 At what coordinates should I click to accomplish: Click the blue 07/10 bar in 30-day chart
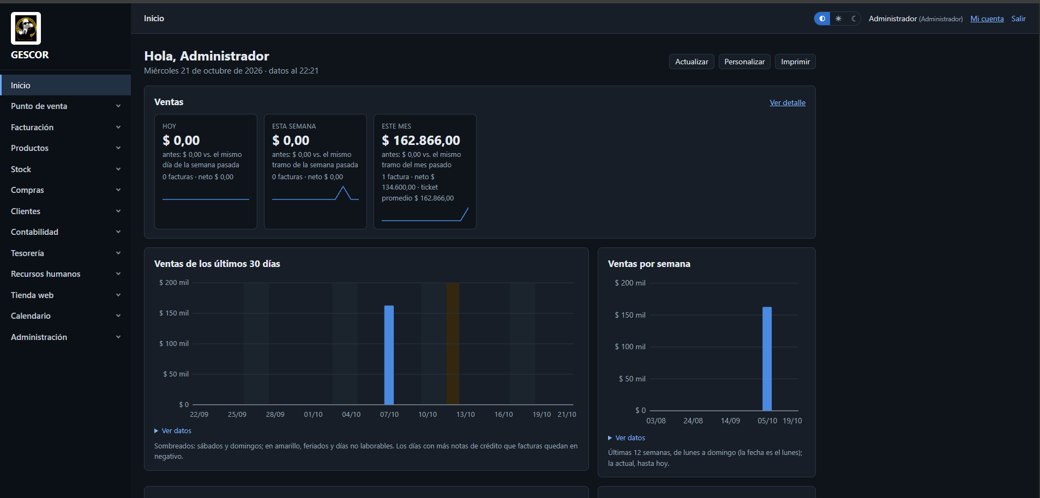tap(389, 355)
